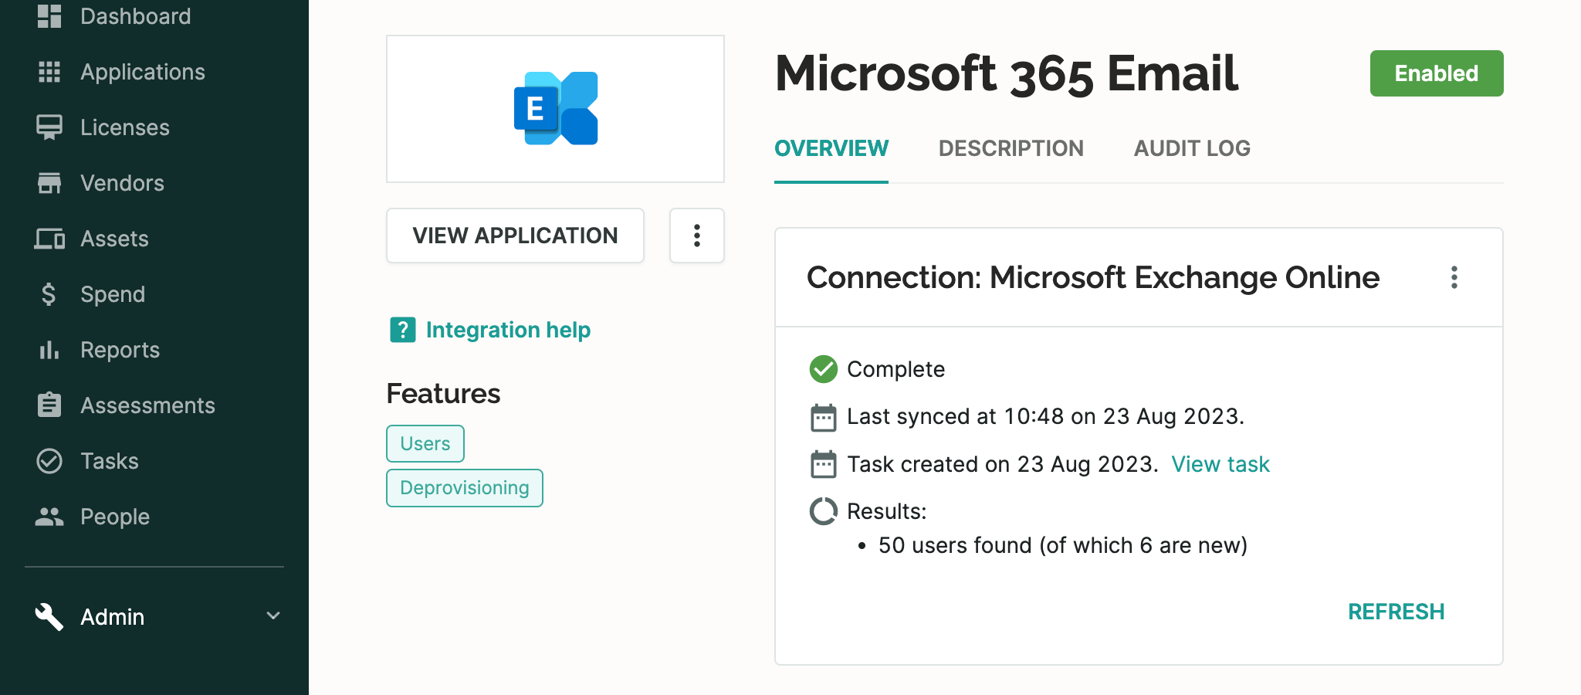Follow the View task link

pyautogui.click(x=1220, y=464)
